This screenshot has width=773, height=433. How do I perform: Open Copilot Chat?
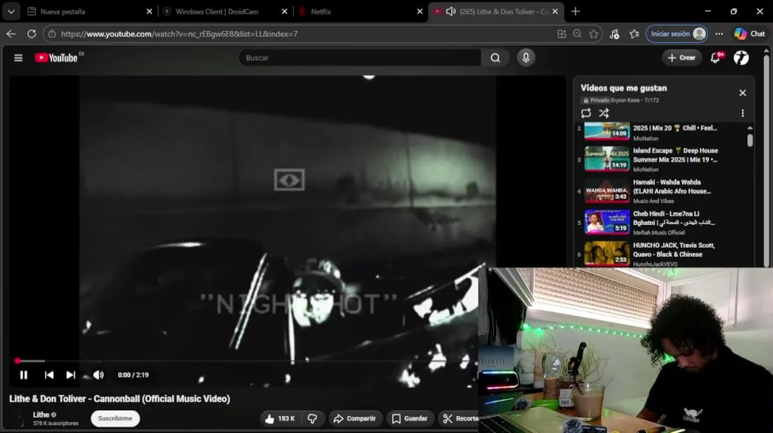(x=750, y=34)
